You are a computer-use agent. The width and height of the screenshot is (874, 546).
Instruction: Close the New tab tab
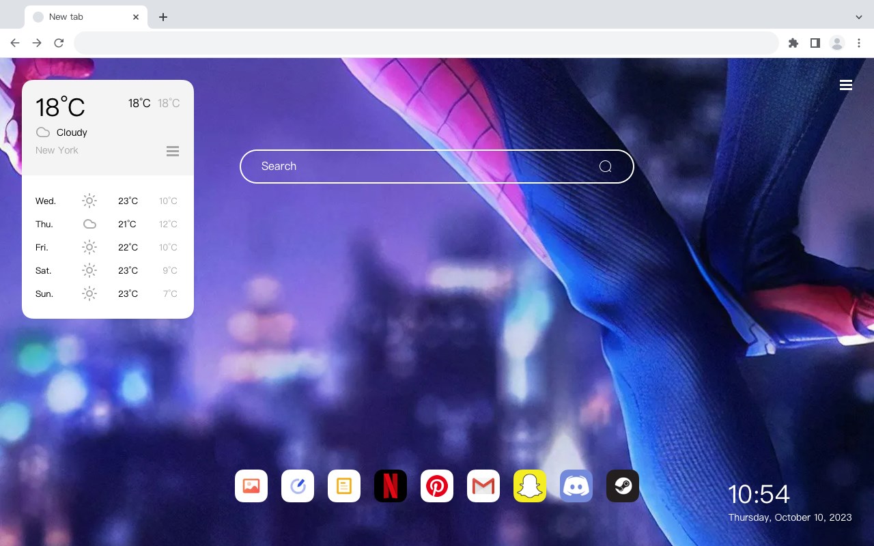136,17
